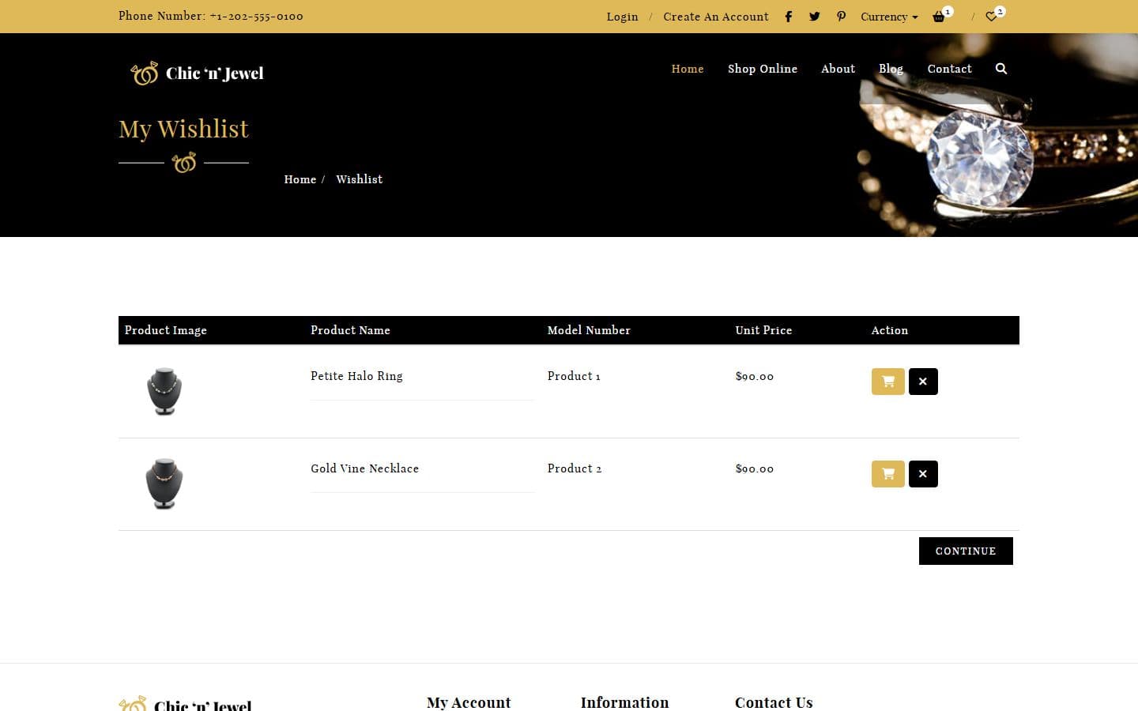Open the Contact menu item
The width and height of the screenshot is (1138, 711).
tap(949, 69)
